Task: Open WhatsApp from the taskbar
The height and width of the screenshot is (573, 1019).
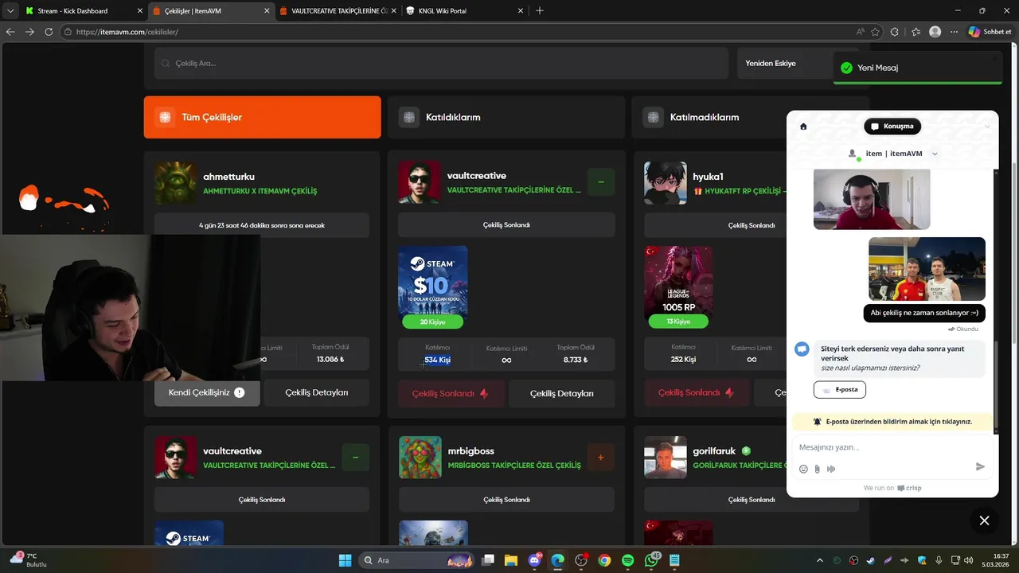Action: pos(651,560)
